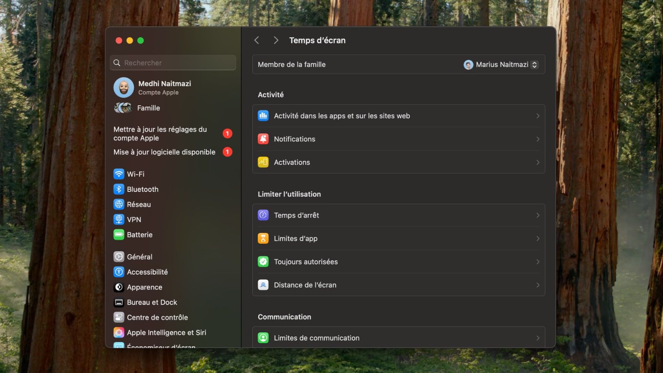Open the Apple Intelligence et Siri icon
This screenshot has width=663, height=373.
pyautogui.click(x=119, y=332)
